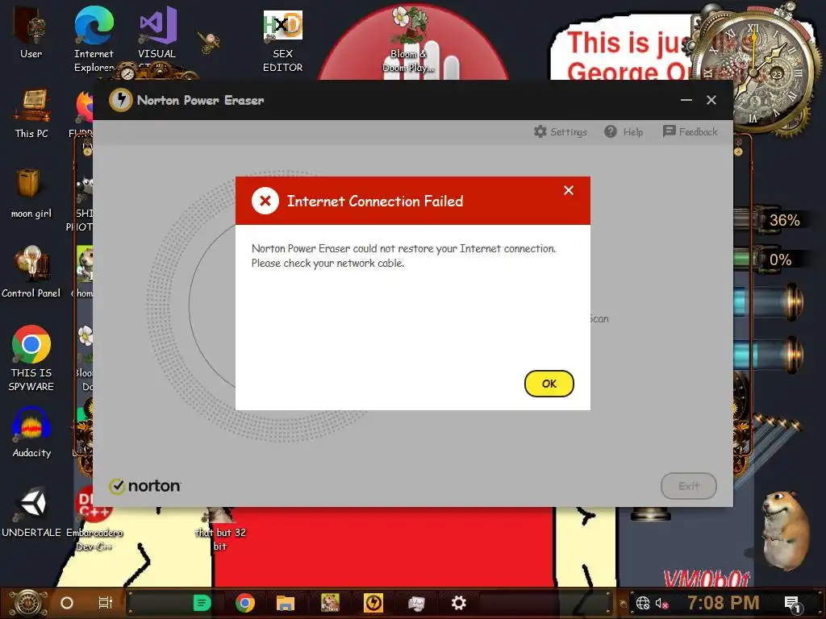Close the Norton Power Eraser window
Viewport: 826px width, 619px height.
[x=711, y=100]
